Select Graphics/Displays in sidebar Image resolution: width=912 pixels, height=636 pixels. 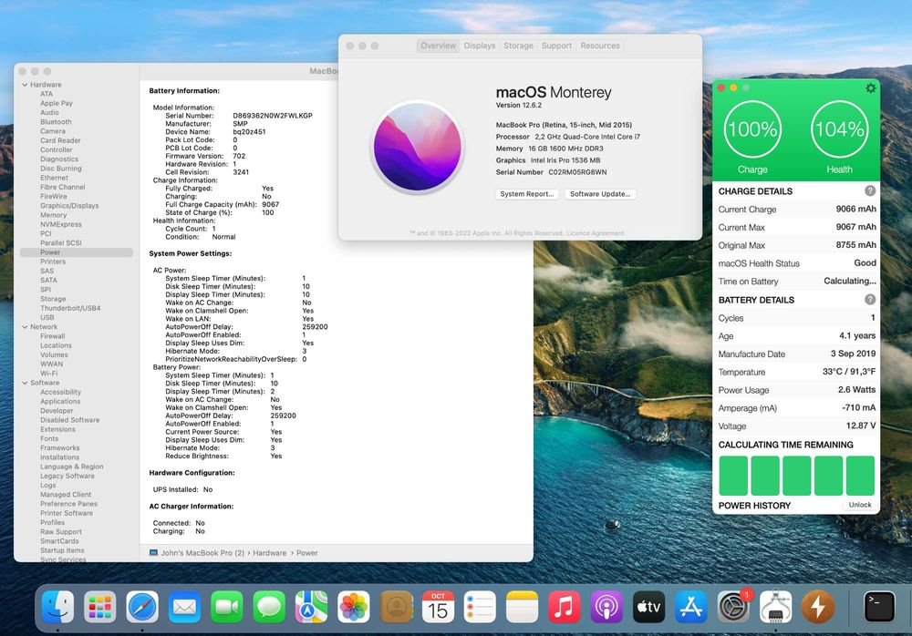(x=69, y=206)
